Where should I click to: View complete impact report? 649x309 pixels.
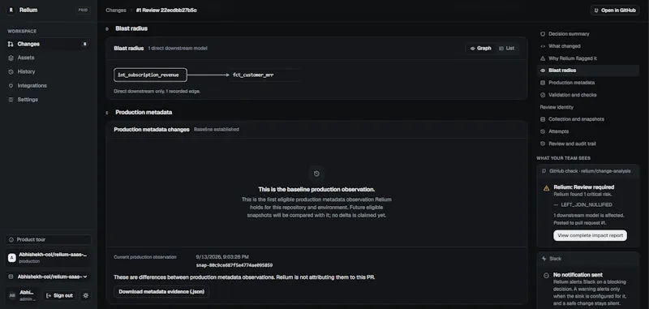click(591, 235)
